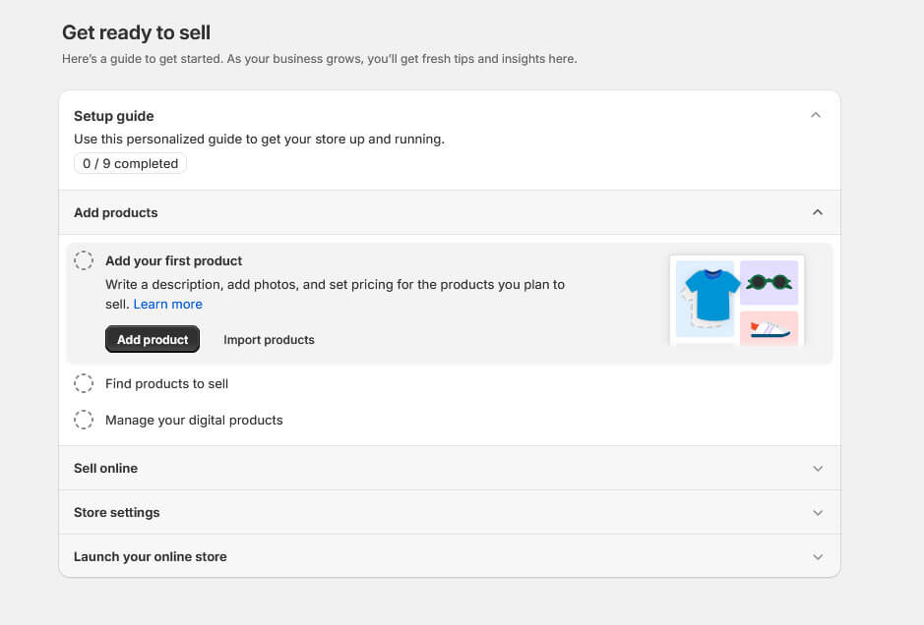
Task: Click the "Add your first product" title
Action: [x=173, y=261]
